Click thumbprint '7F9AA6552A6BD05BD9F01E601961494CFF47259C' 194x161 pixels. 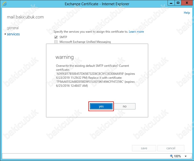coord(90,82)
